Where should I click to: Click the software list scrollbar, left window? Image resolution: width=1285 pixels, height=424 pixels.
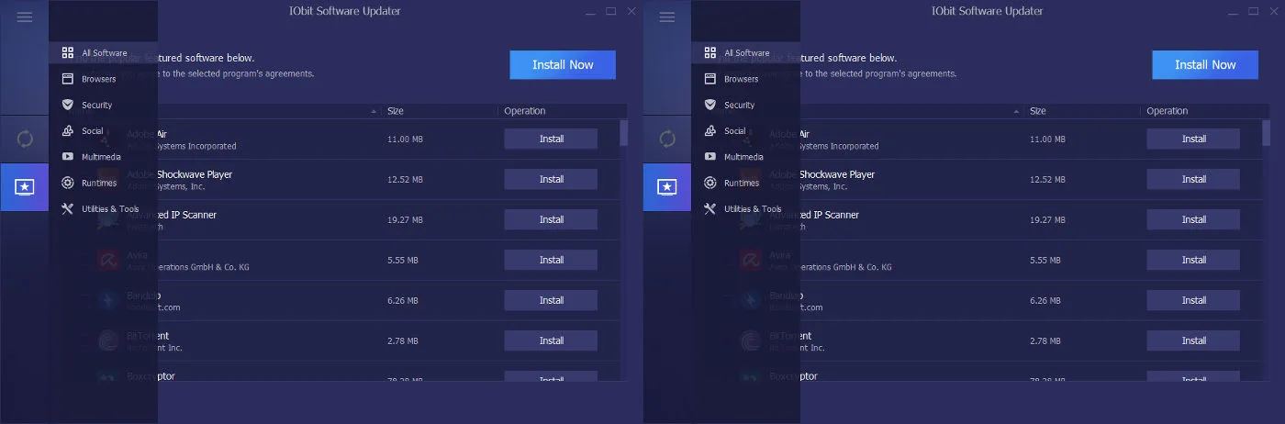[624, 132]
